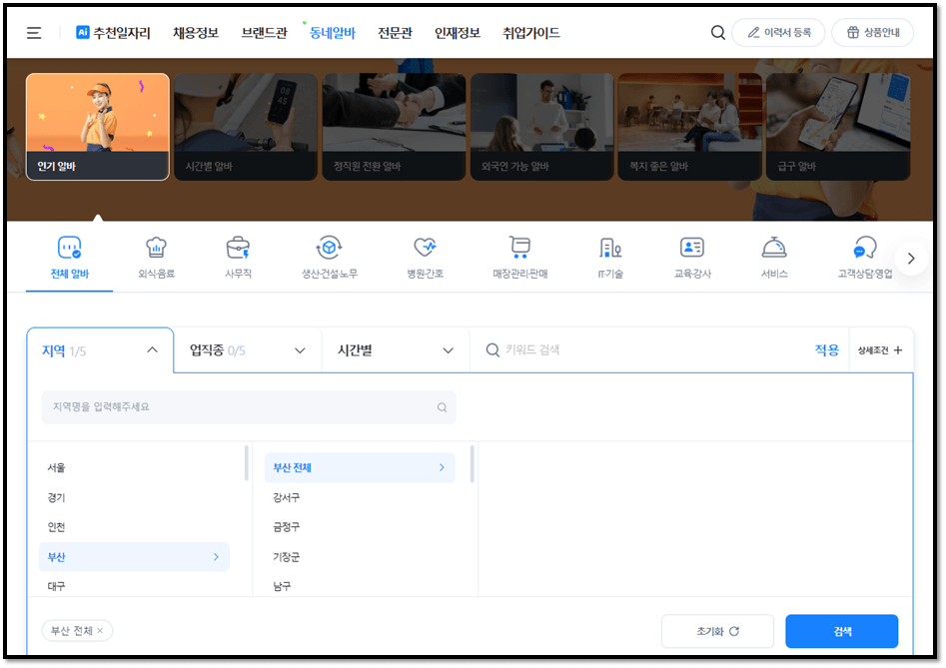The image size is (946, 668).
Task: Select the 인기 알바 banner thumbnail
Action: tap(97, 127)
